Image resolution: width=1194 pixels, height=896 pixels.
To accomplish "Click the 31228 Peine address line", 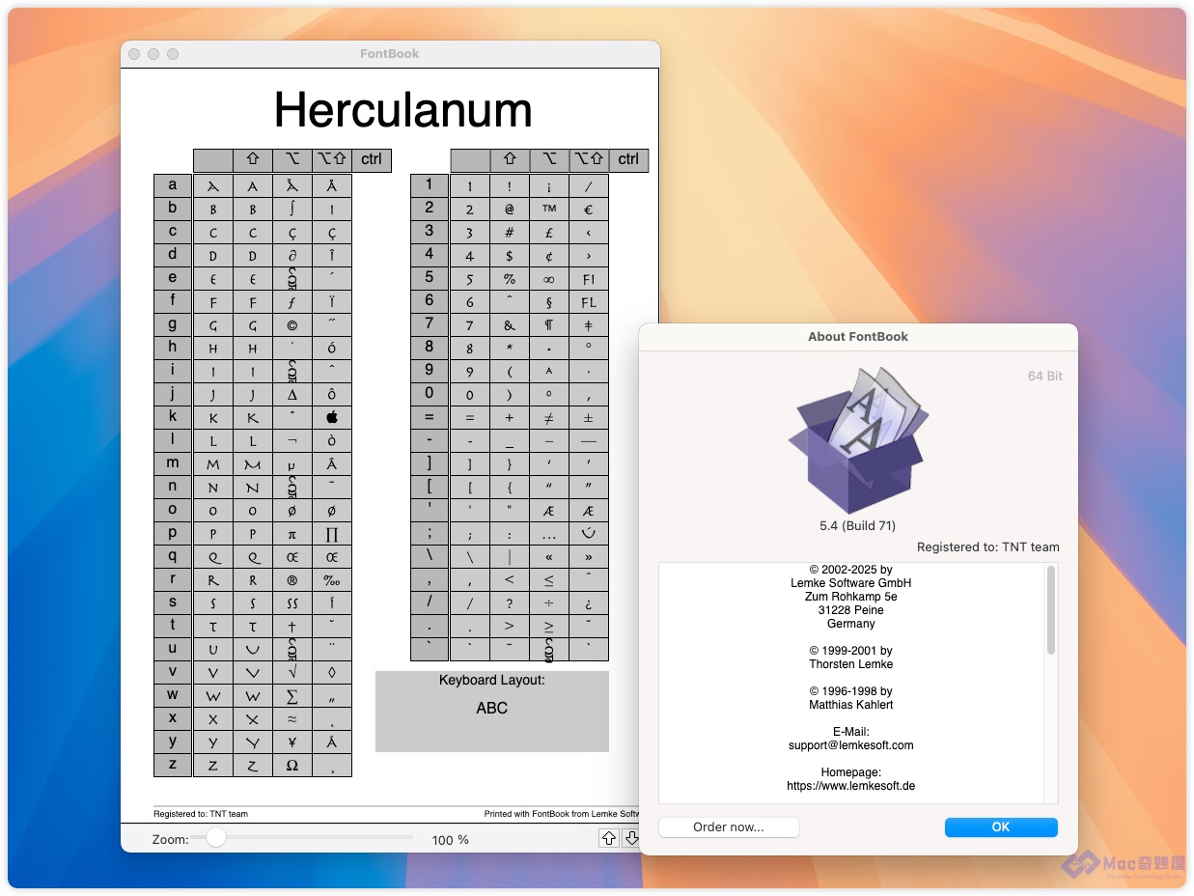I will [x=850, y=610].
